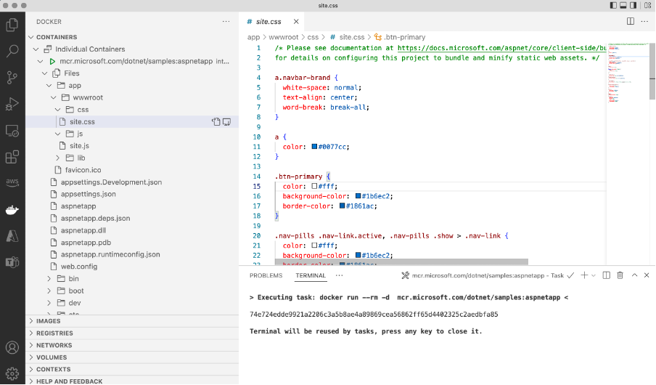Expand the bin folder

pyautogui.click(x=74, y=278)
